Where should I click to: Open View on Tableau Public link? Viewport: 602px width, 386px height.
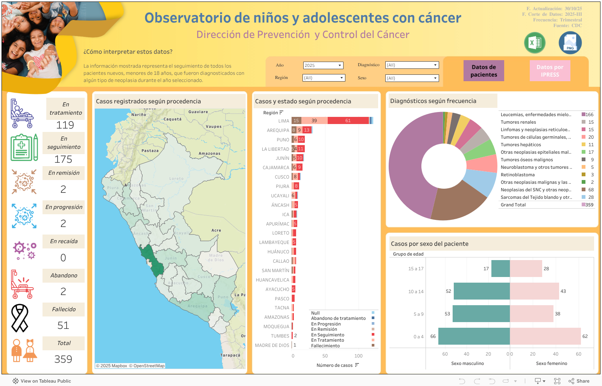42,381
